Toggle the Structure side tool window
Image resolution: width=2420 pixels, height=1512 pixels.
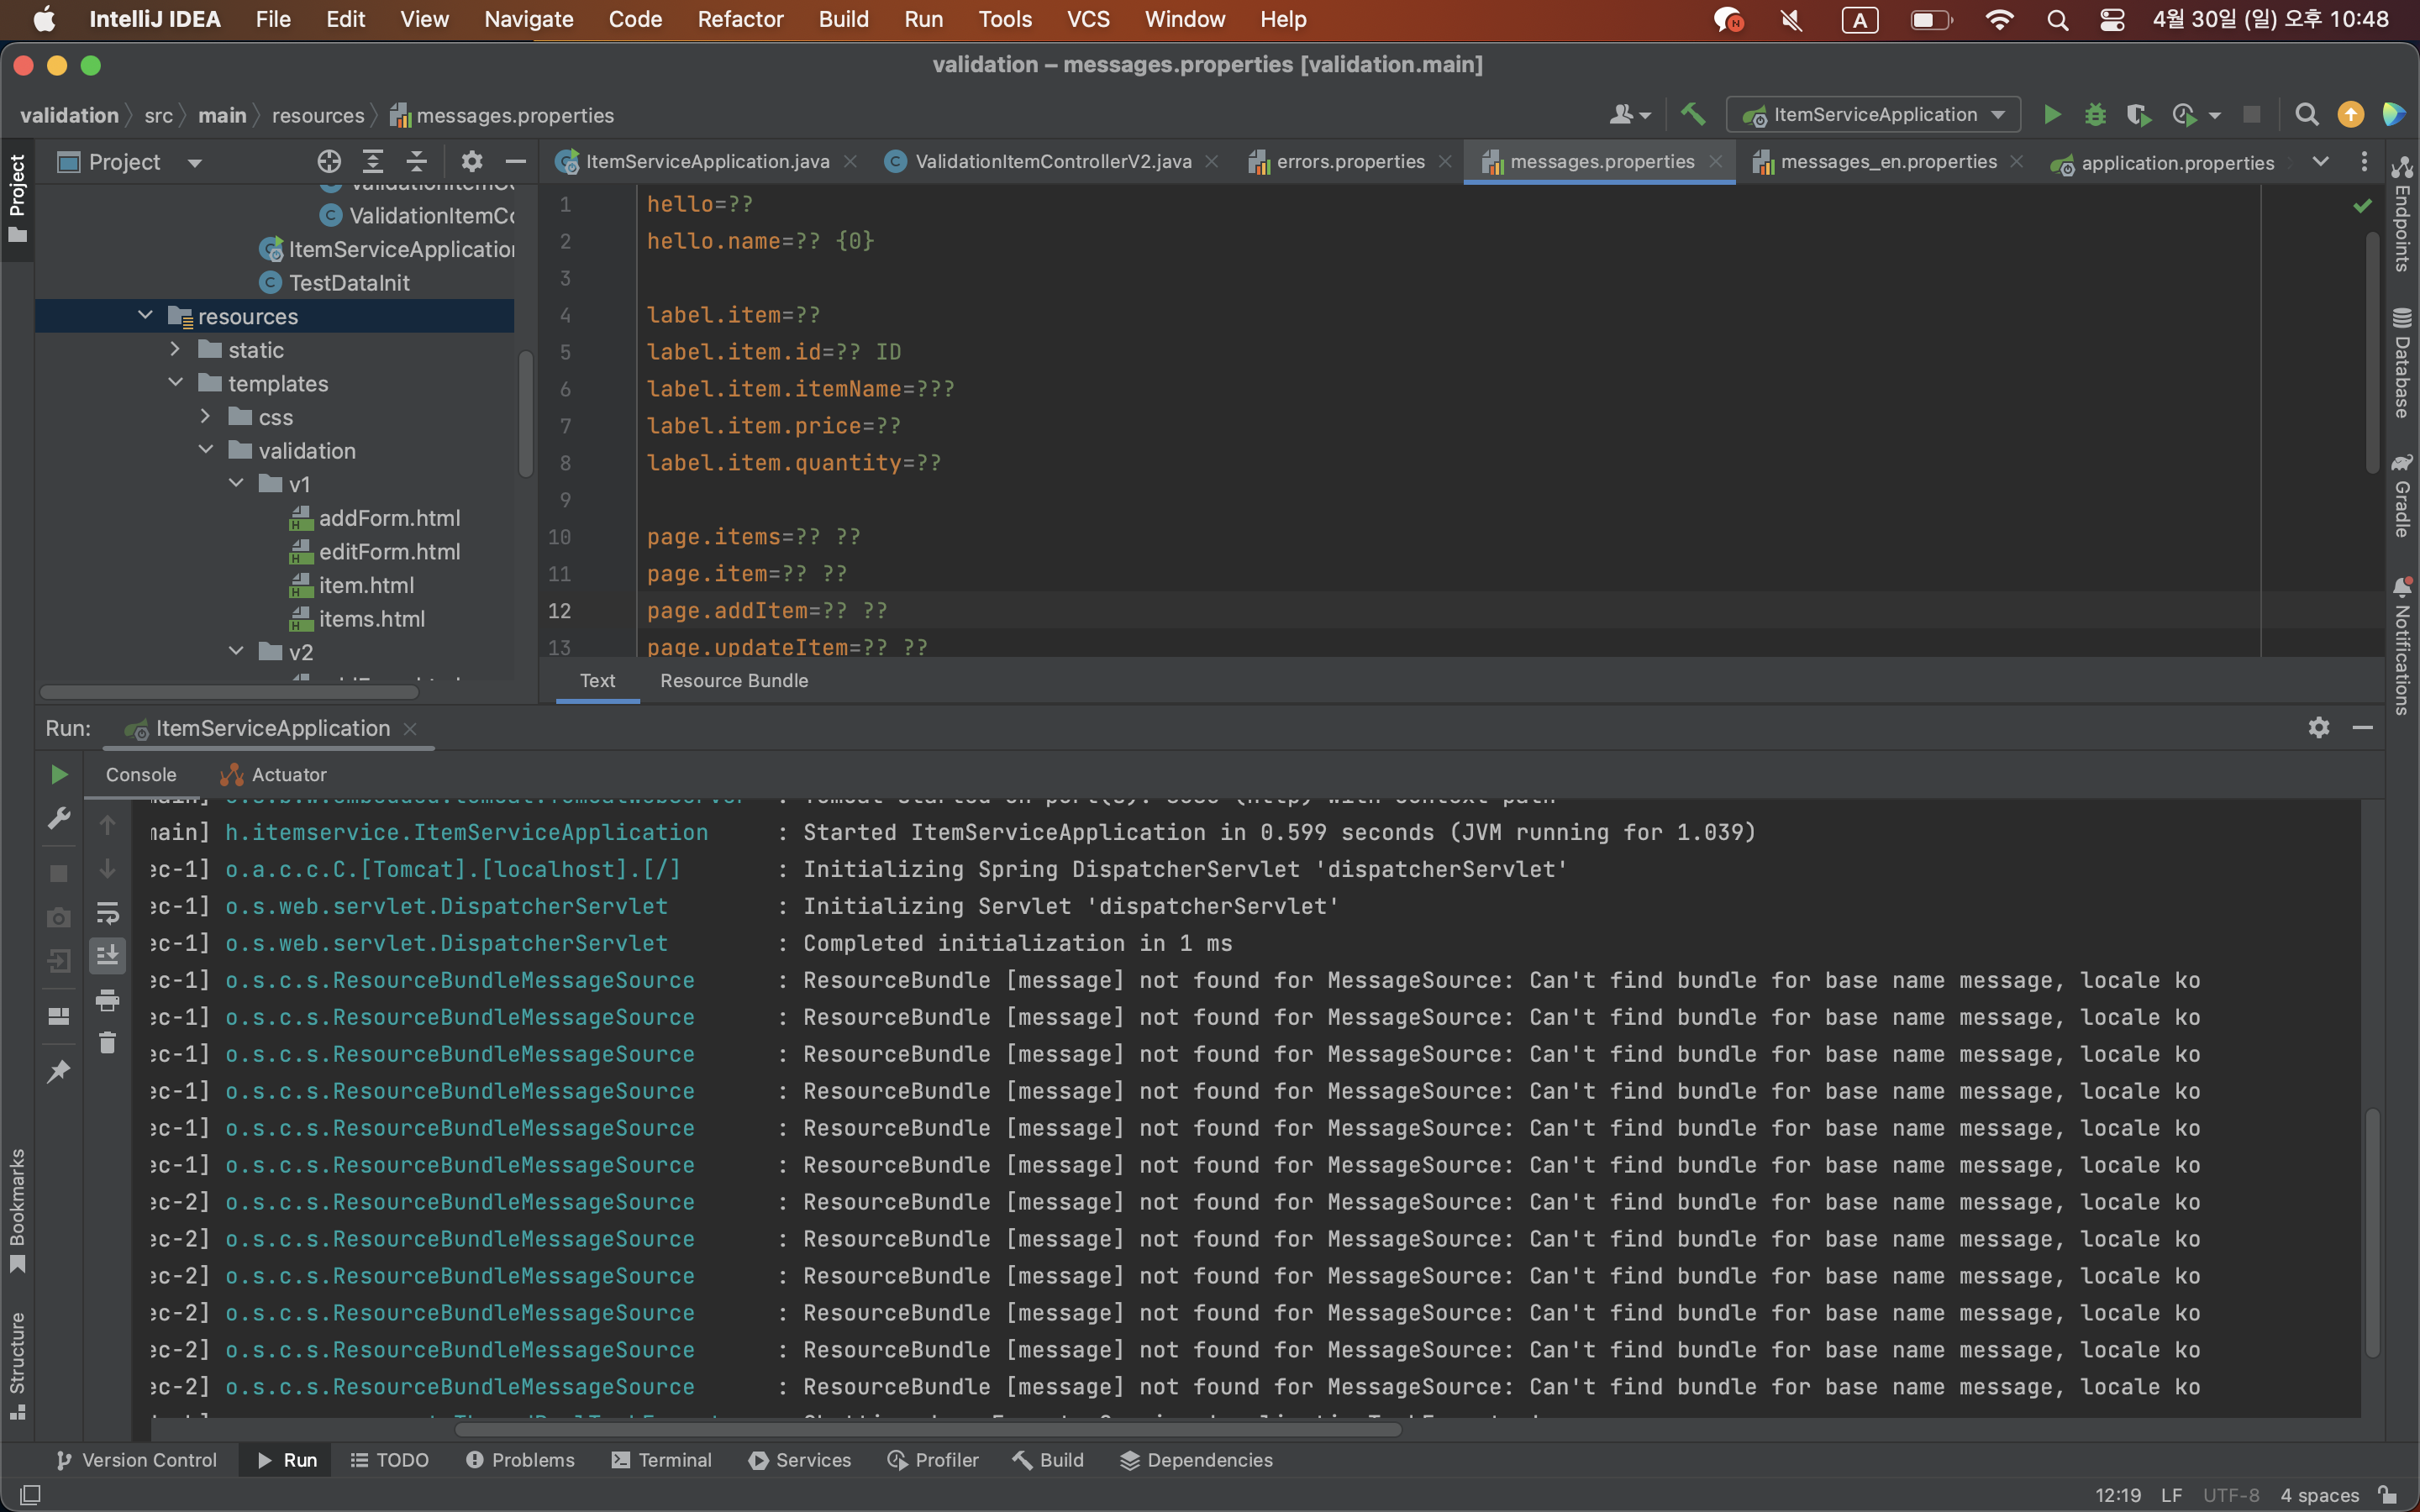17,1365
